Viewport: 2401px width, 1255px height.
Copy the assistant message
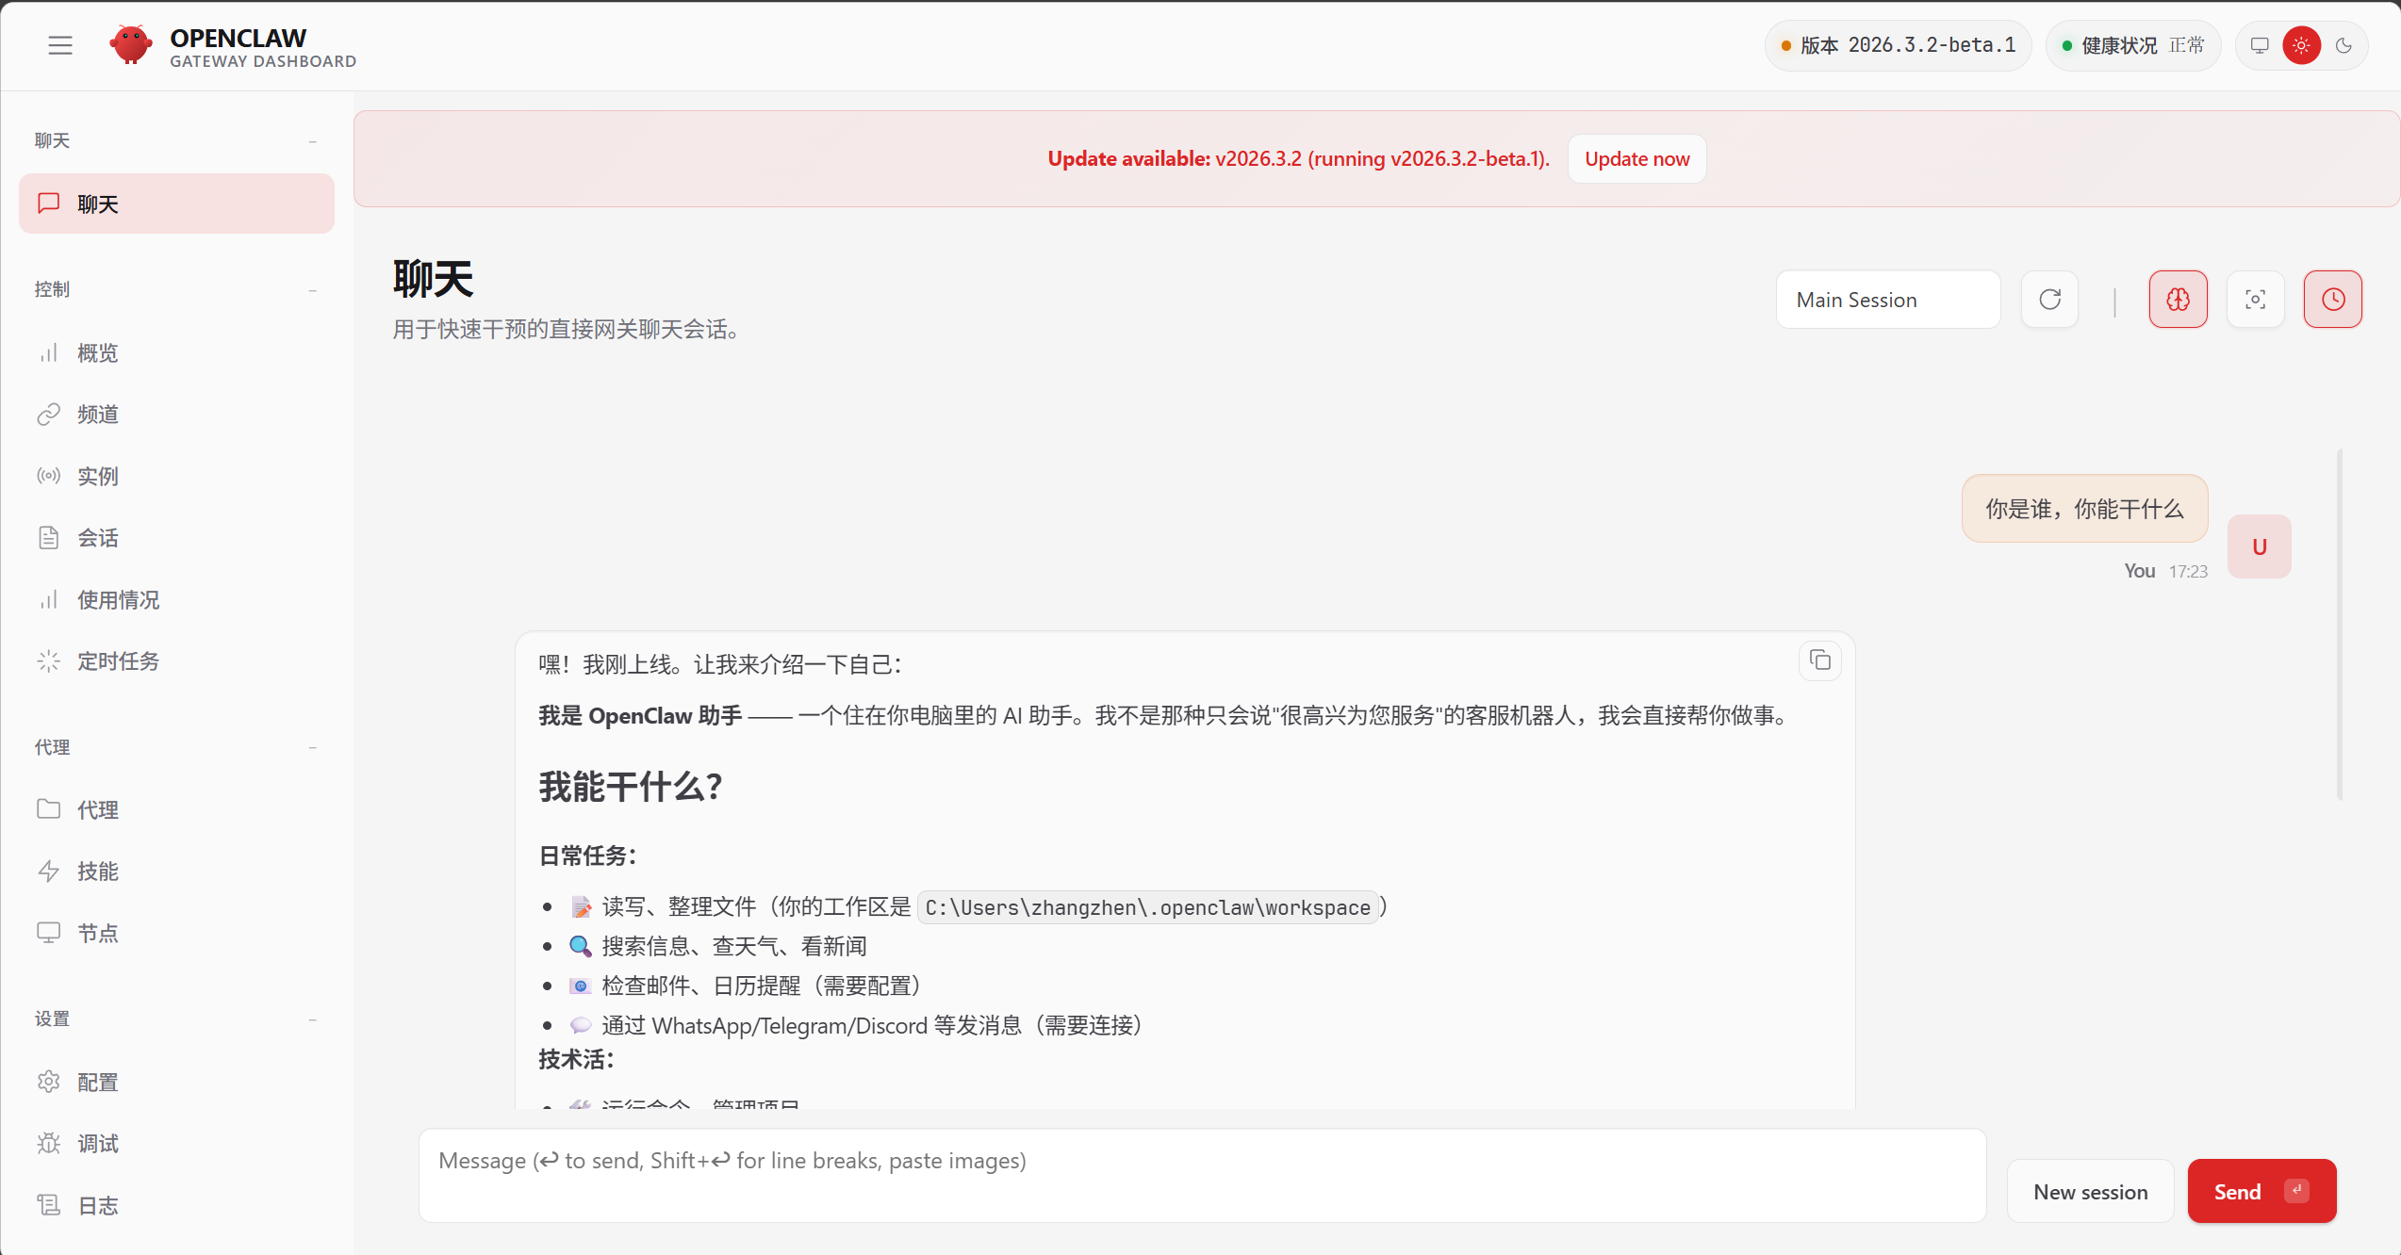(1819, 660)
